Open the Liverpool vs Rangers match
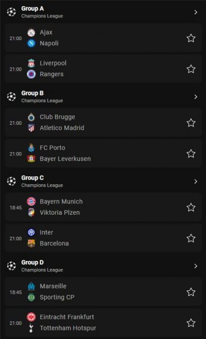This screenshot has width=206, height=339. coord(103,69)
